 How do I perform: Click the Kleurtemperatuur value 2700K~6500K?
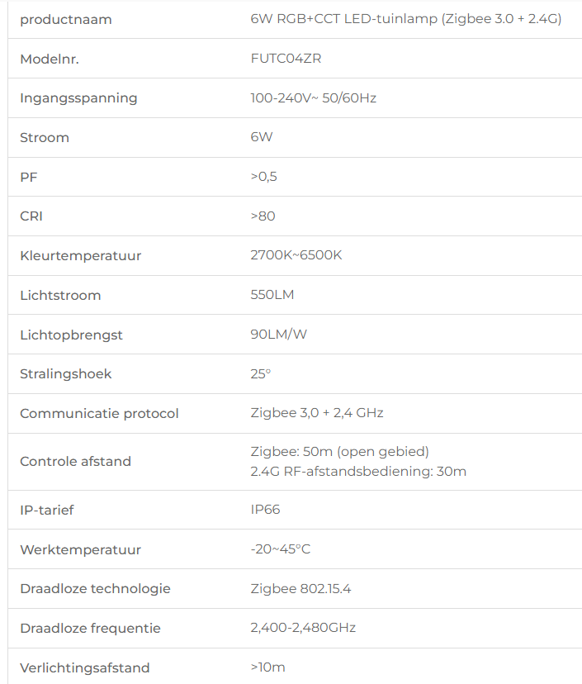[x=296, y=254]
